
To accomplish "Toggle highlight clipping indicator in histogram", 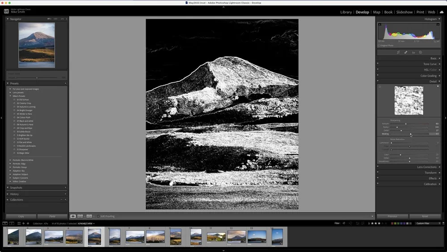I will (x=438, y=25).
